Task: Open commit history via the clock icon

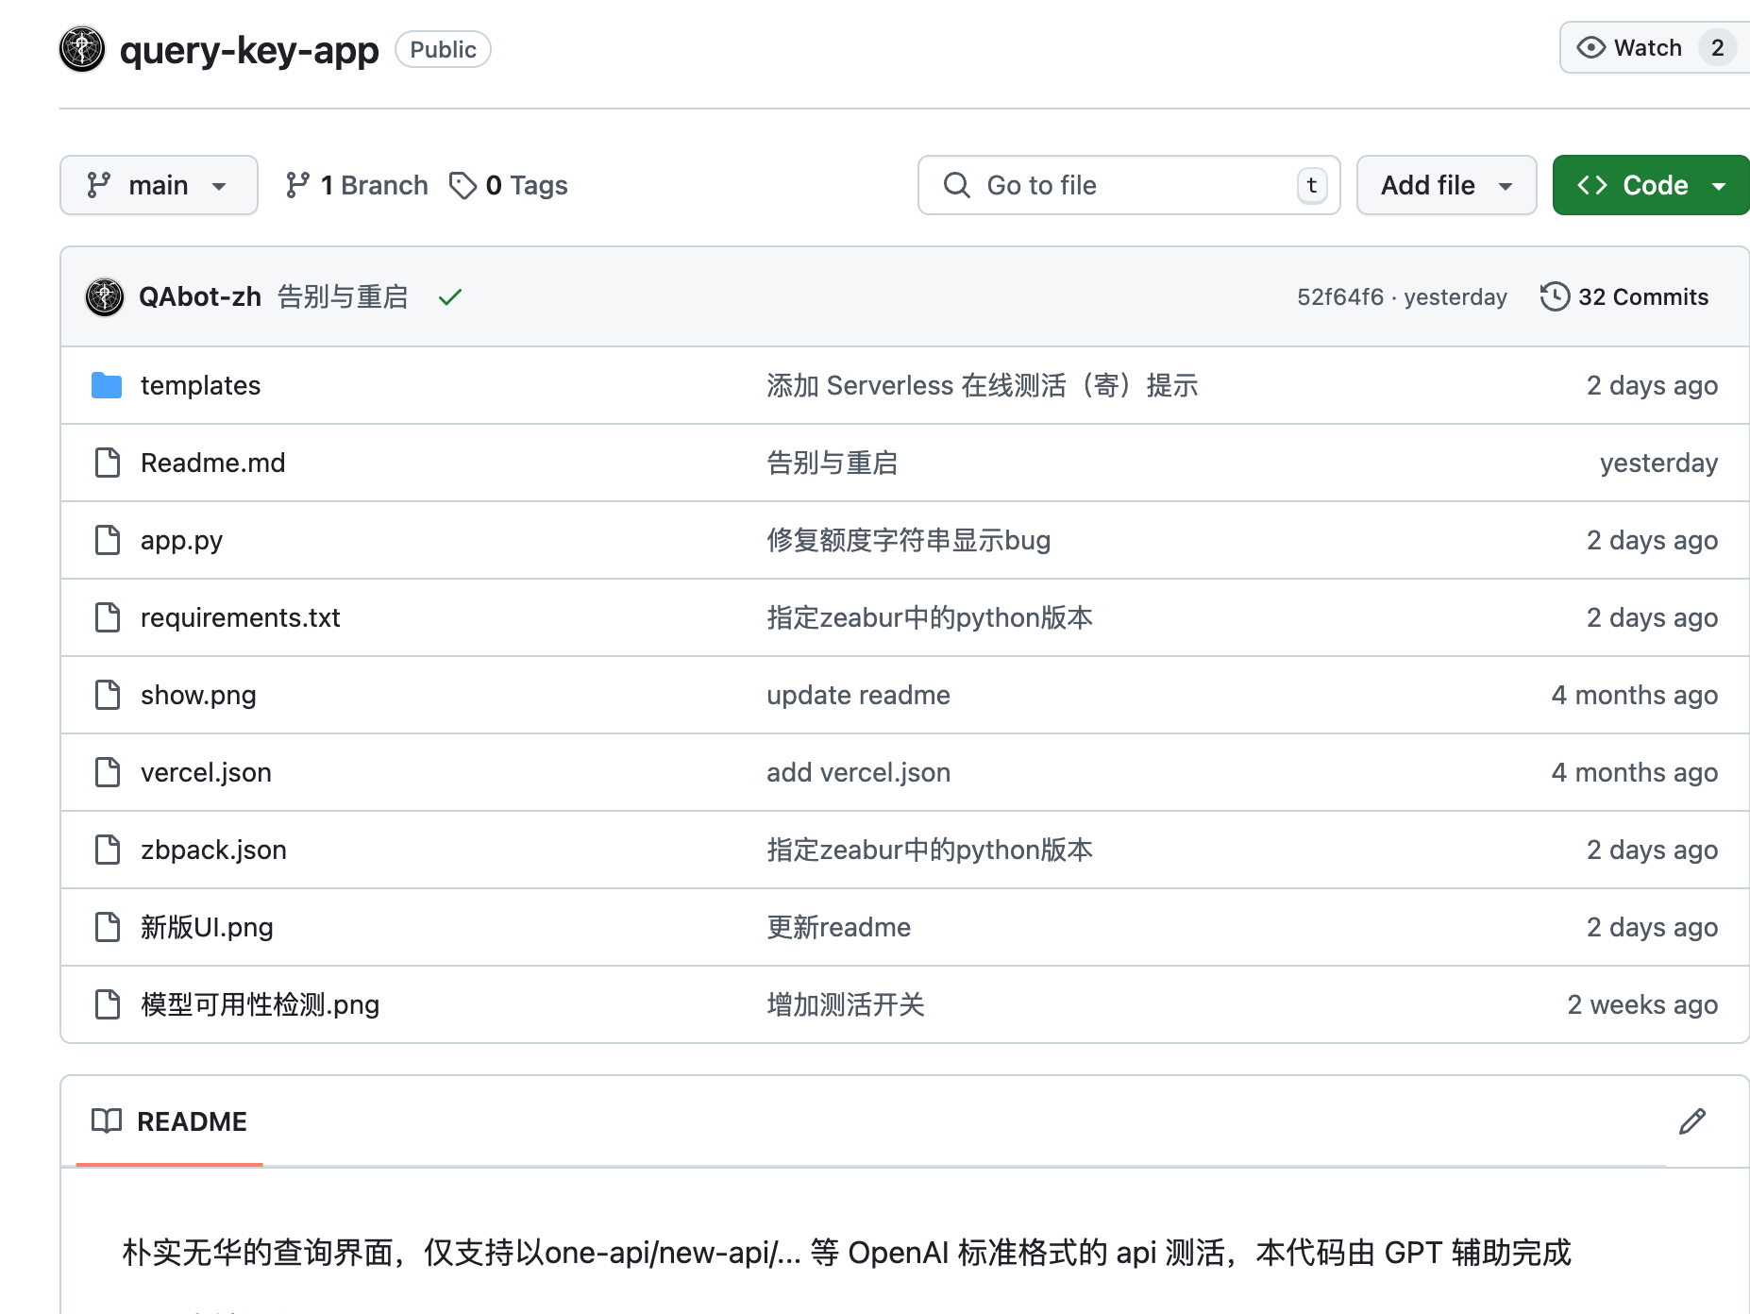Action: (x=1554, y=297)
